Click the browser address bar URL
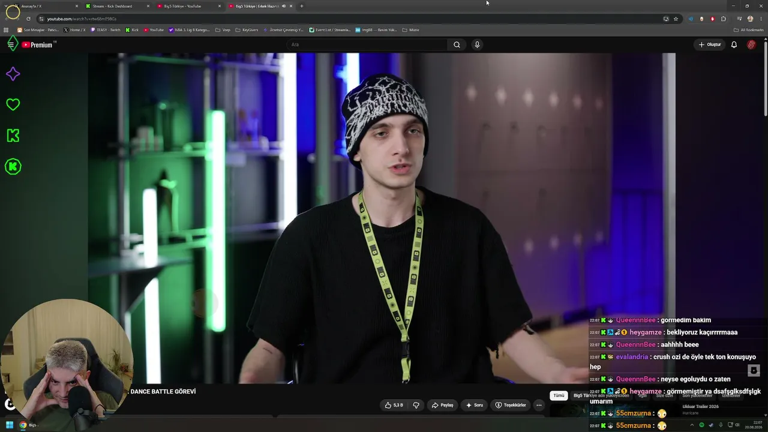The height and width of the screenshot is (432, 768). (82, 19)
